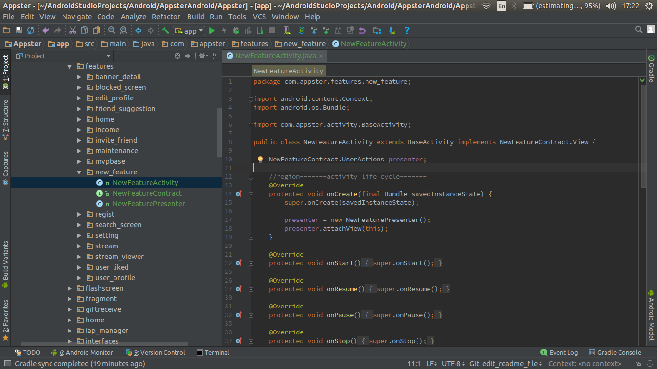657x369 pixels.
Task: Click the Make Project hammer icon
Action: coord(165,31)
